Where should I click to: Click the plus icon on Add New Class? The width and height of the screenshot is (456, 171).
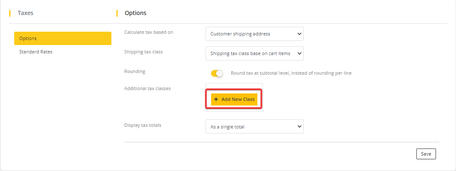[216, 99]
